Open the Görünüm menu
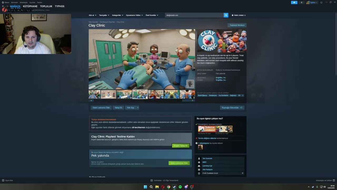337x190 pixels. [x=14, y=2]
